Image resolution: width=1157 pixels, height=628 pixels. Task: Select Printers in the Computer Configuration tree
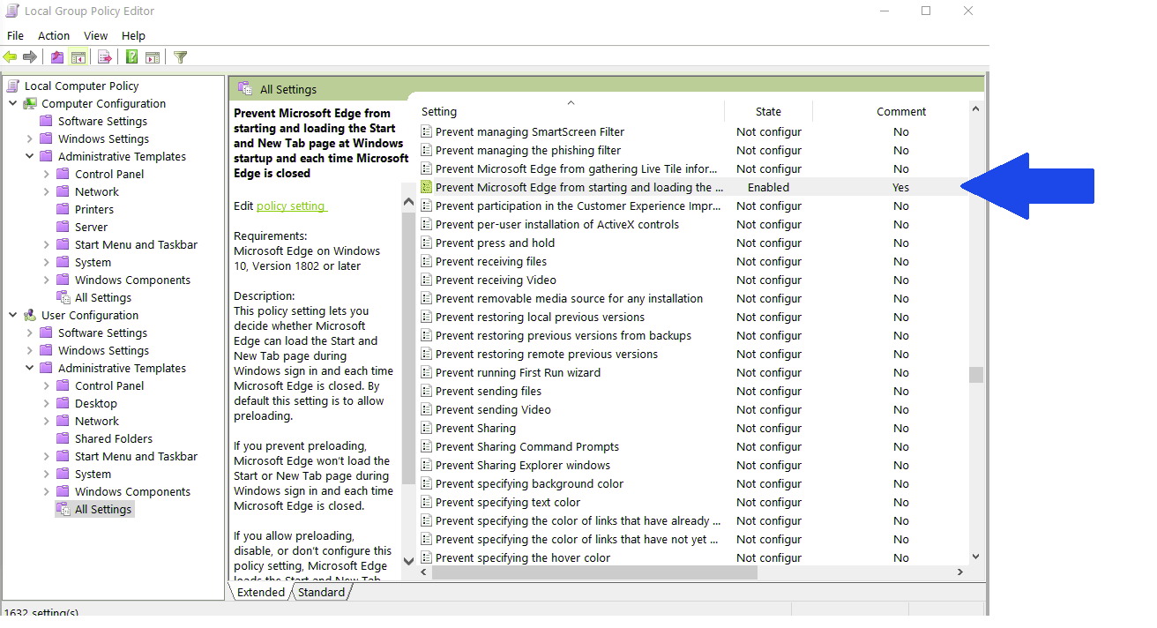[94, 209]
